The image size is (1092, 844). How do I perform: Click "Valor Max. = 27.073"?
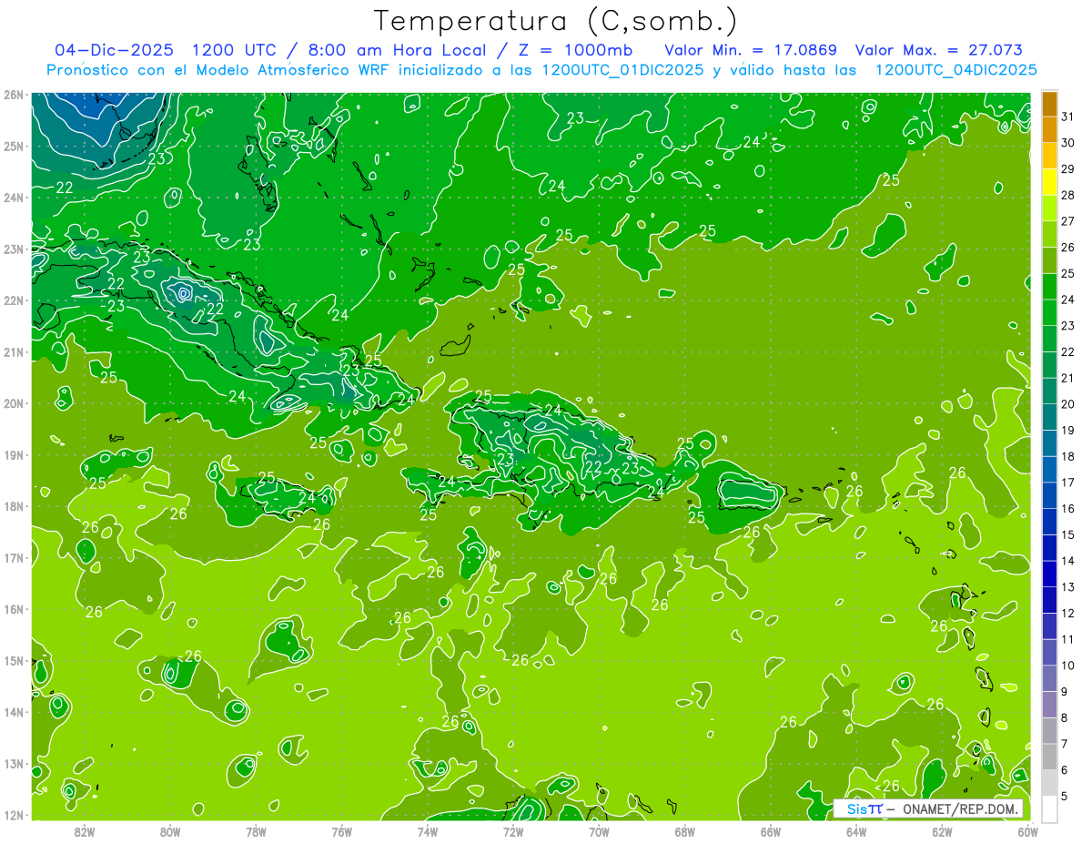(x=938, y=50)
